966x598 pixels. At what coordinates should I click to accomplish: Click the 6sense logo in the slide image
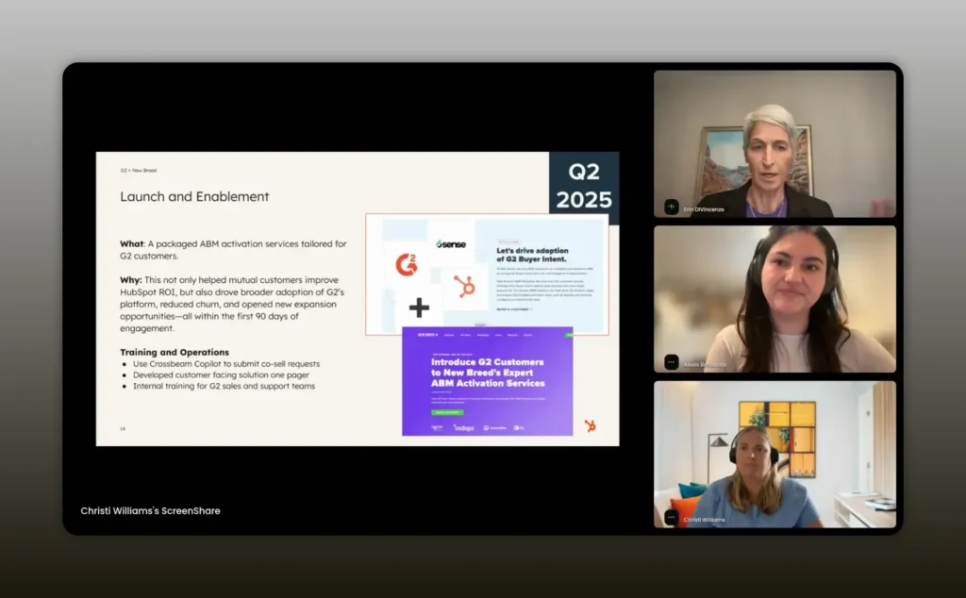[x=451, y=243]
